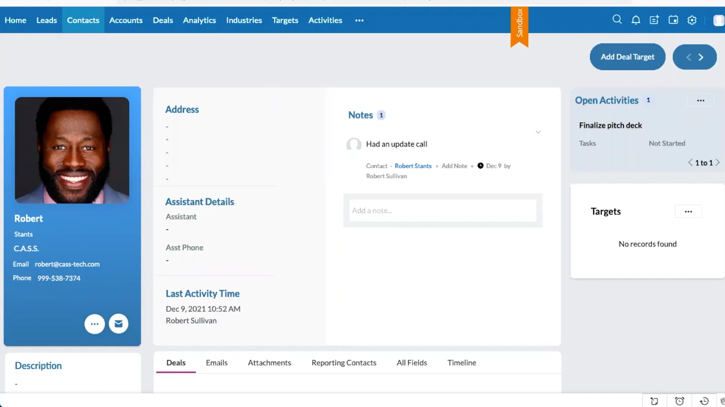Open the Analytics module
The width and height of the screenshot is (725, 407).
(199, 20)
